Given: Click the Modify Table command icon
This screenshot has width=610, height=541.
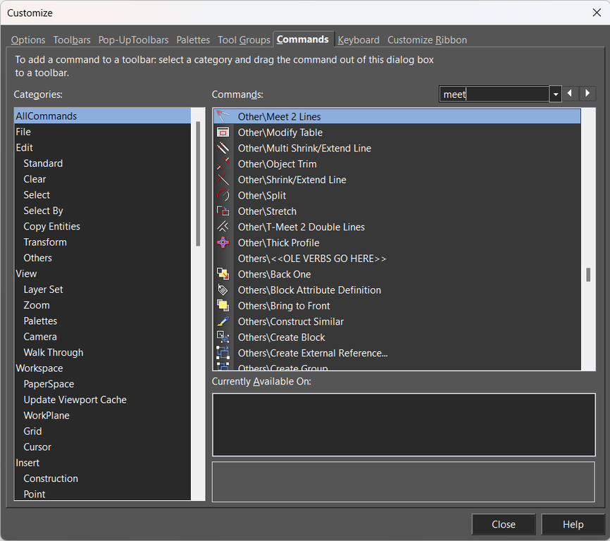Looking at the screenshot, I should pos(223,132).
